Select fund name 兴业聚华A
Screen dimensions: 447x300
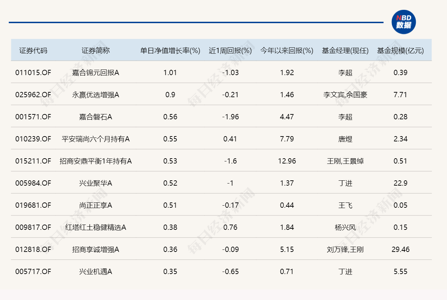point(96,183)
